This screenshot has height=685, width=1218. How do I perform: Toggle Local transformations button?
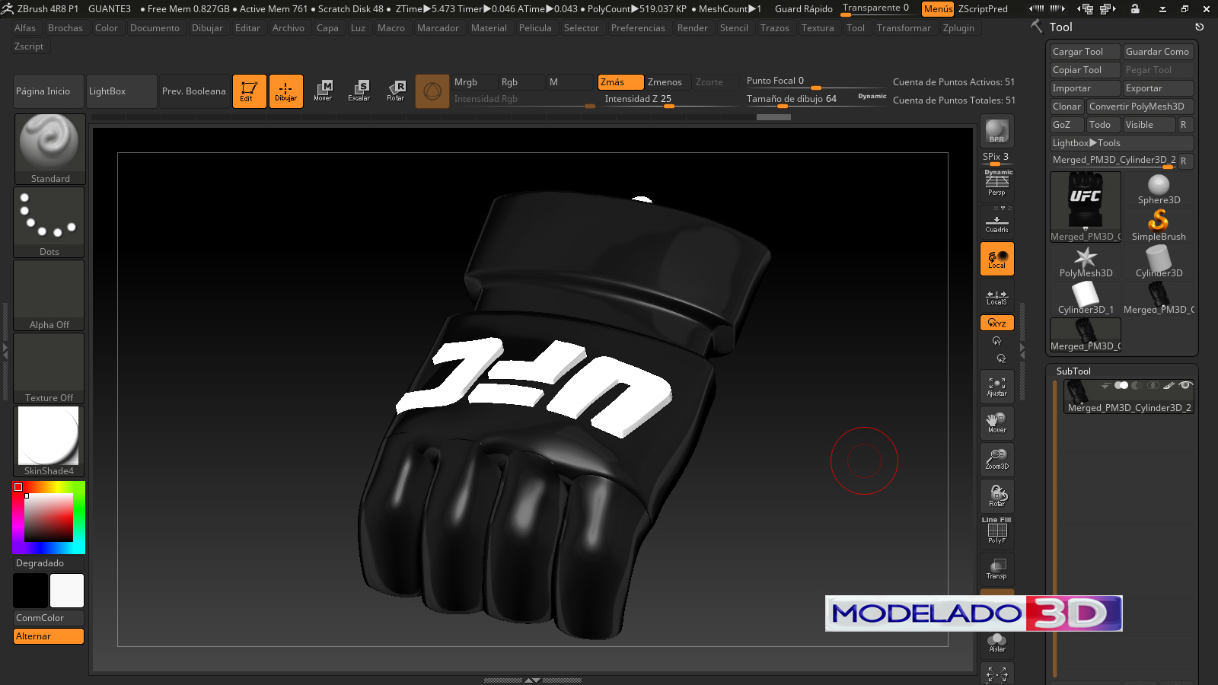pos(997,259)
